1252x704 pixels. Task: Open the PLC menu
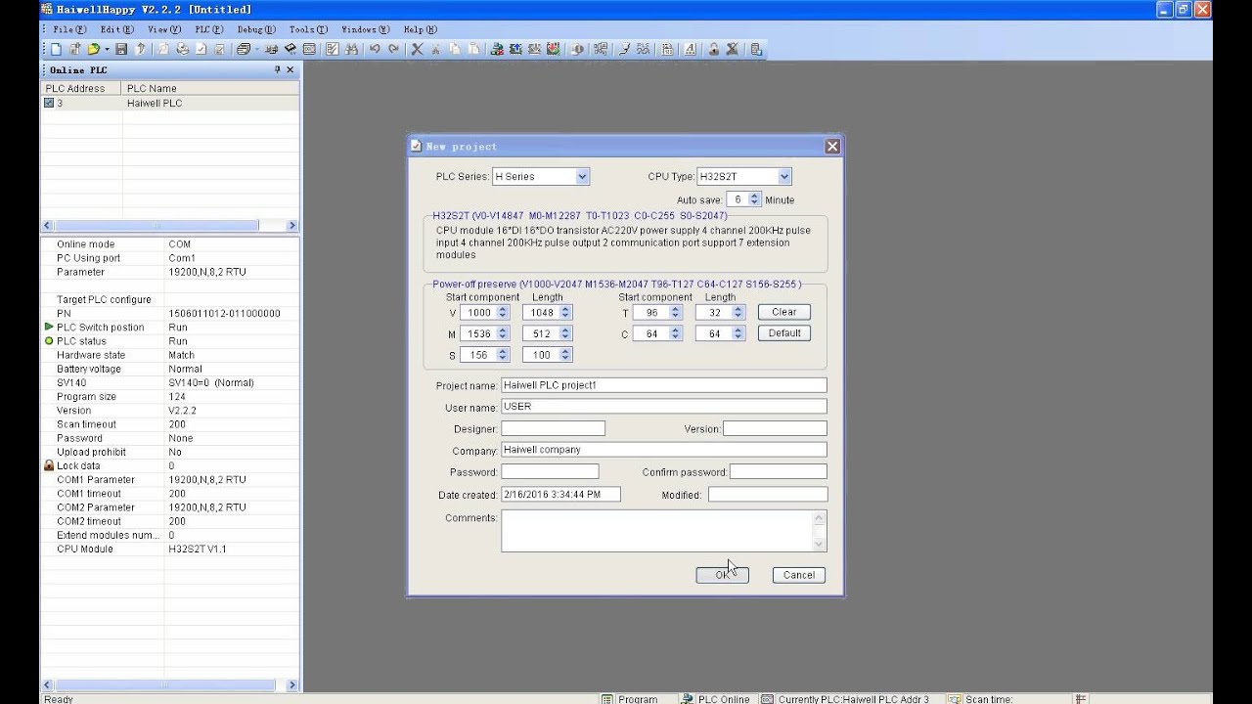208,29
